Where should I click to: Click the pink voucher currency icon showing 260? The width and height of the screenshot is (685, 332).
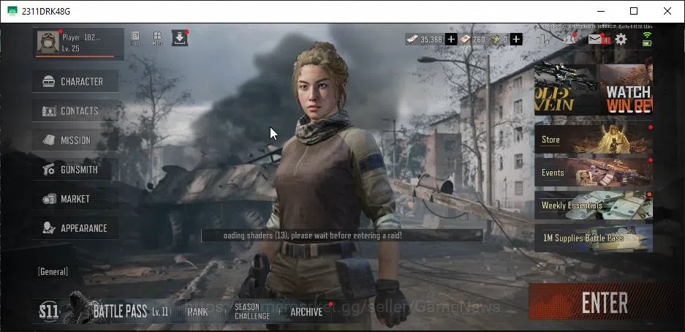tap(464, 39)
